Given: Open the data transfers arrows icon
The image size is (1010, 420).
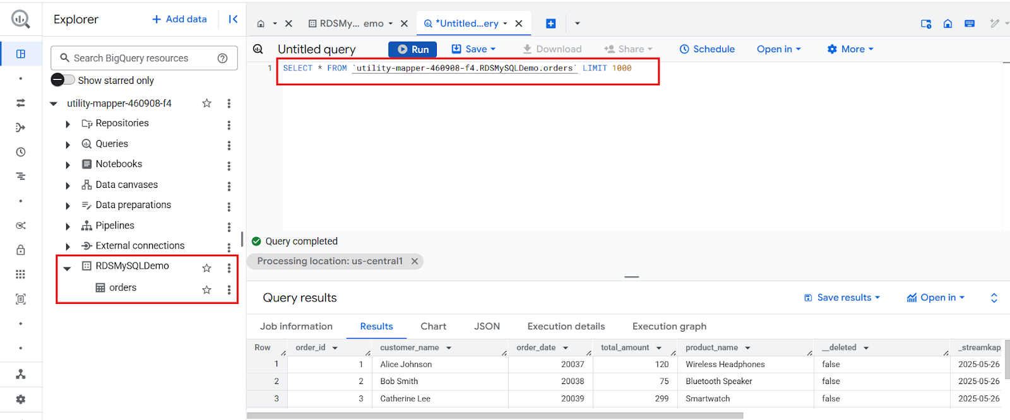Looking at the screenshot, I should point(21,103).
